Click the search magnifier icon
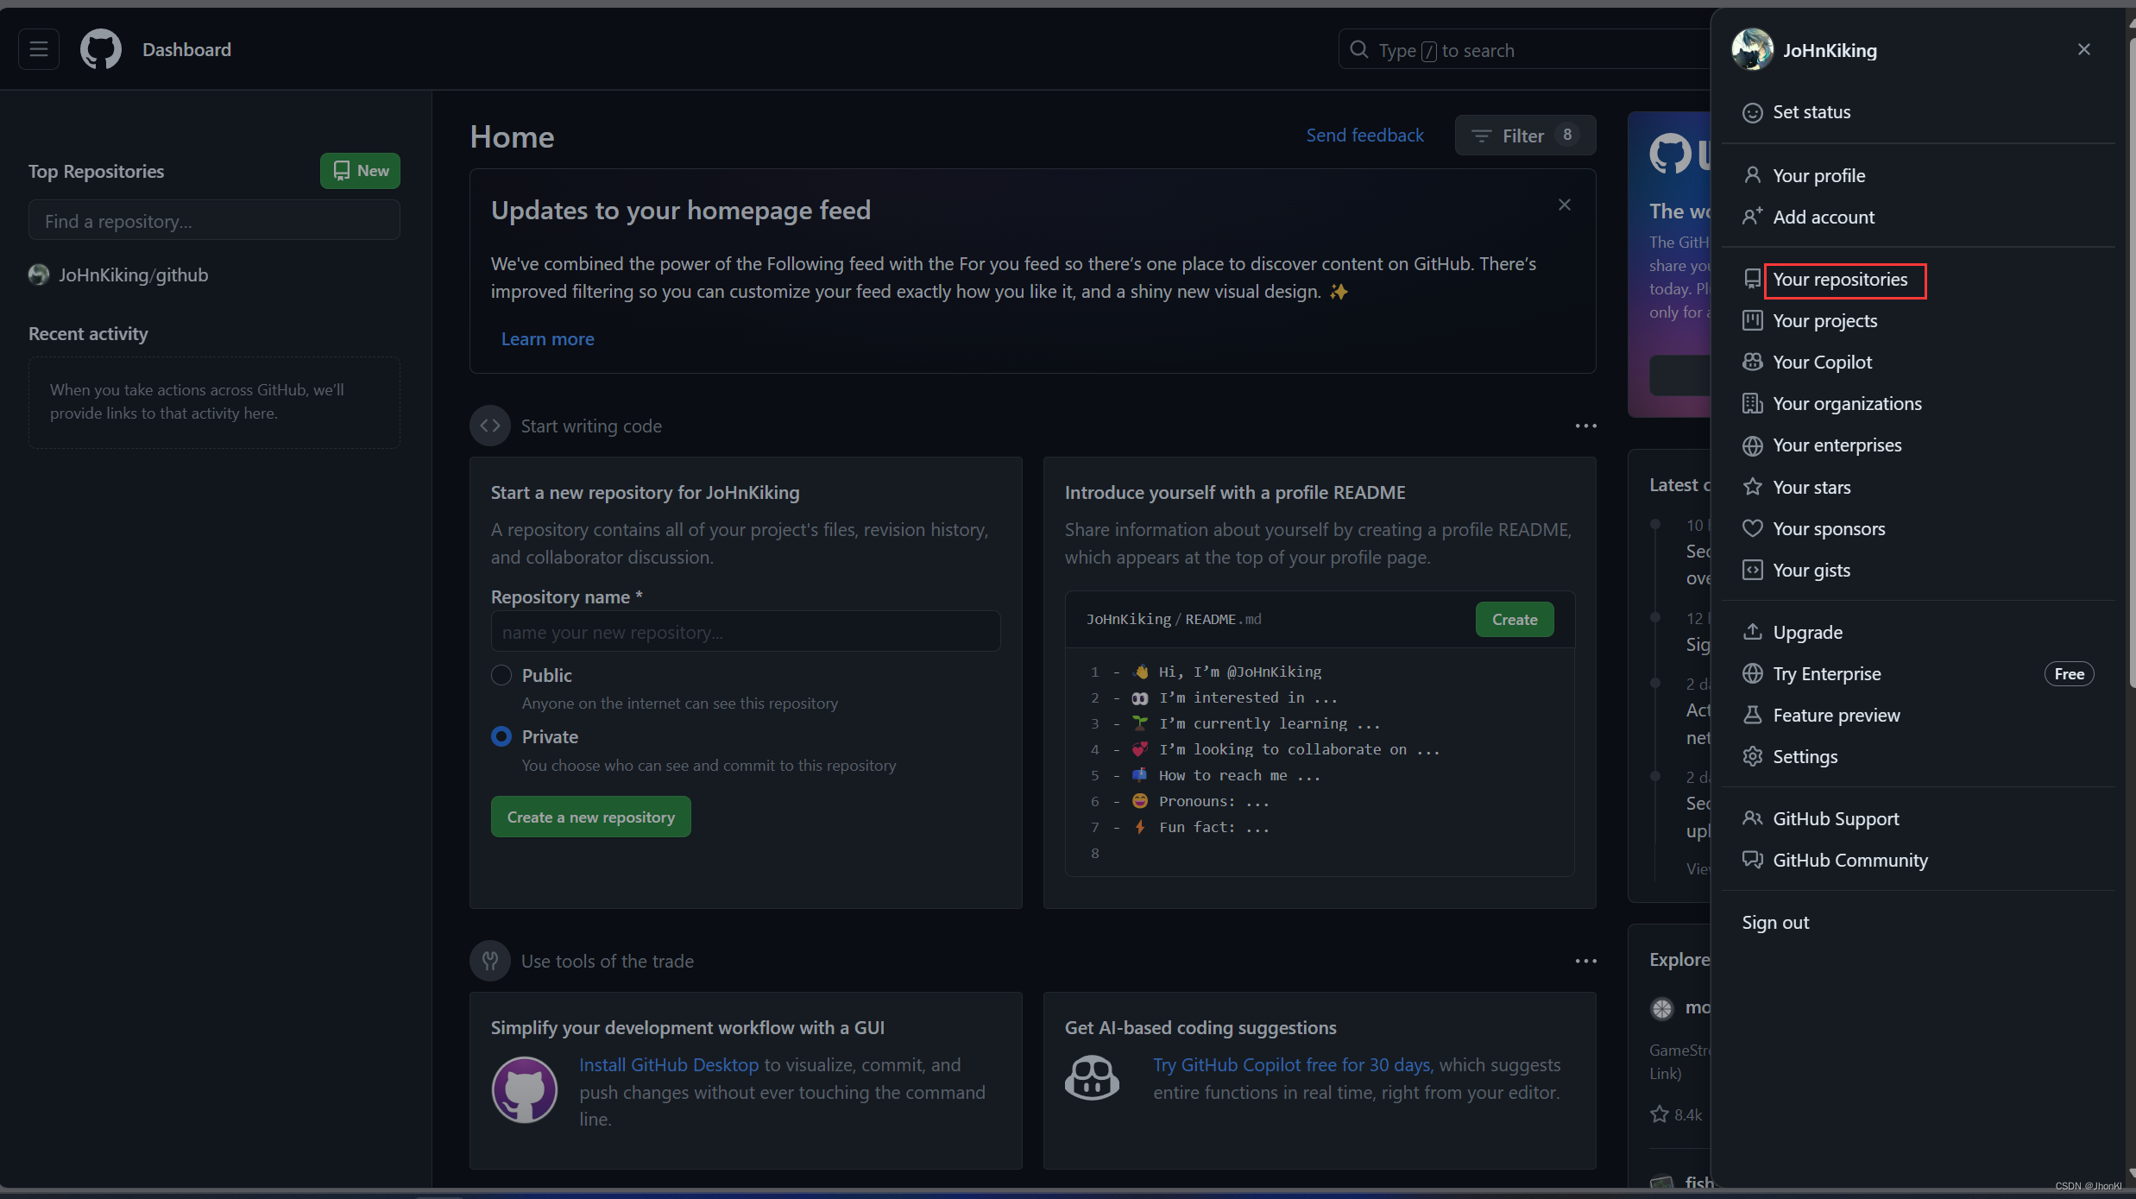 (x=1358, y=50)
